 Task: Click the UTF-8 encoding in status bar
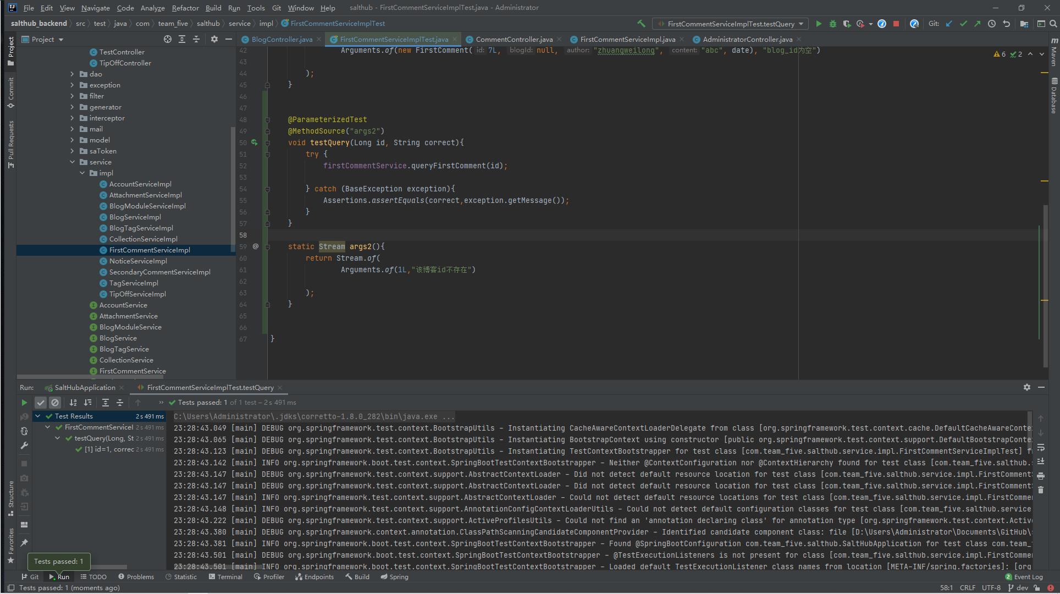[x=991, y=587]
